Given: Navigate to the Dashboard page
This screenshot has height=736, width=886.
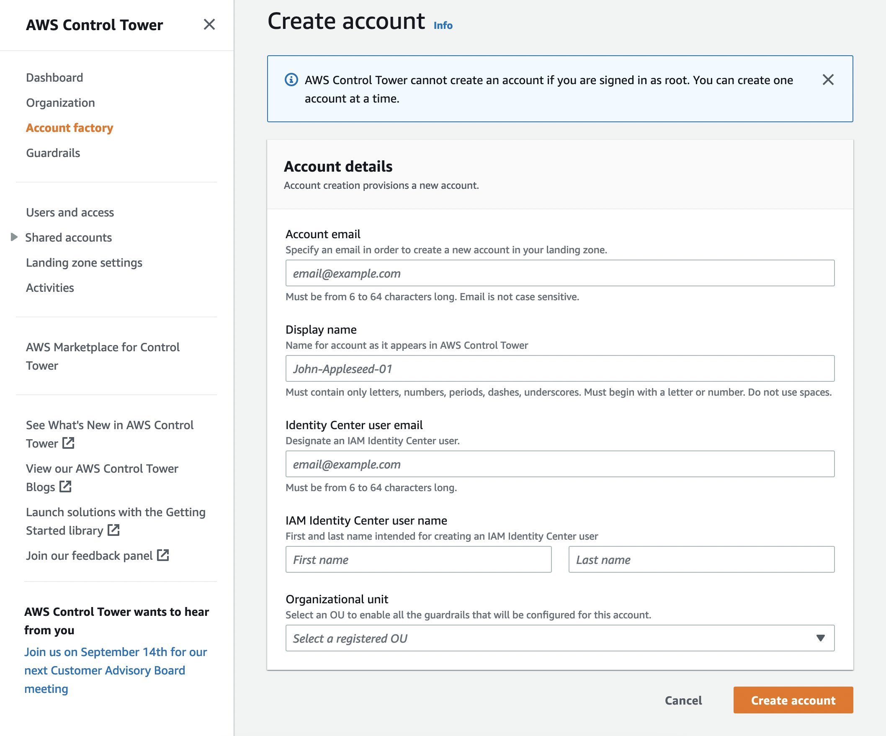Looking at the screenshot, I should 54,77.
